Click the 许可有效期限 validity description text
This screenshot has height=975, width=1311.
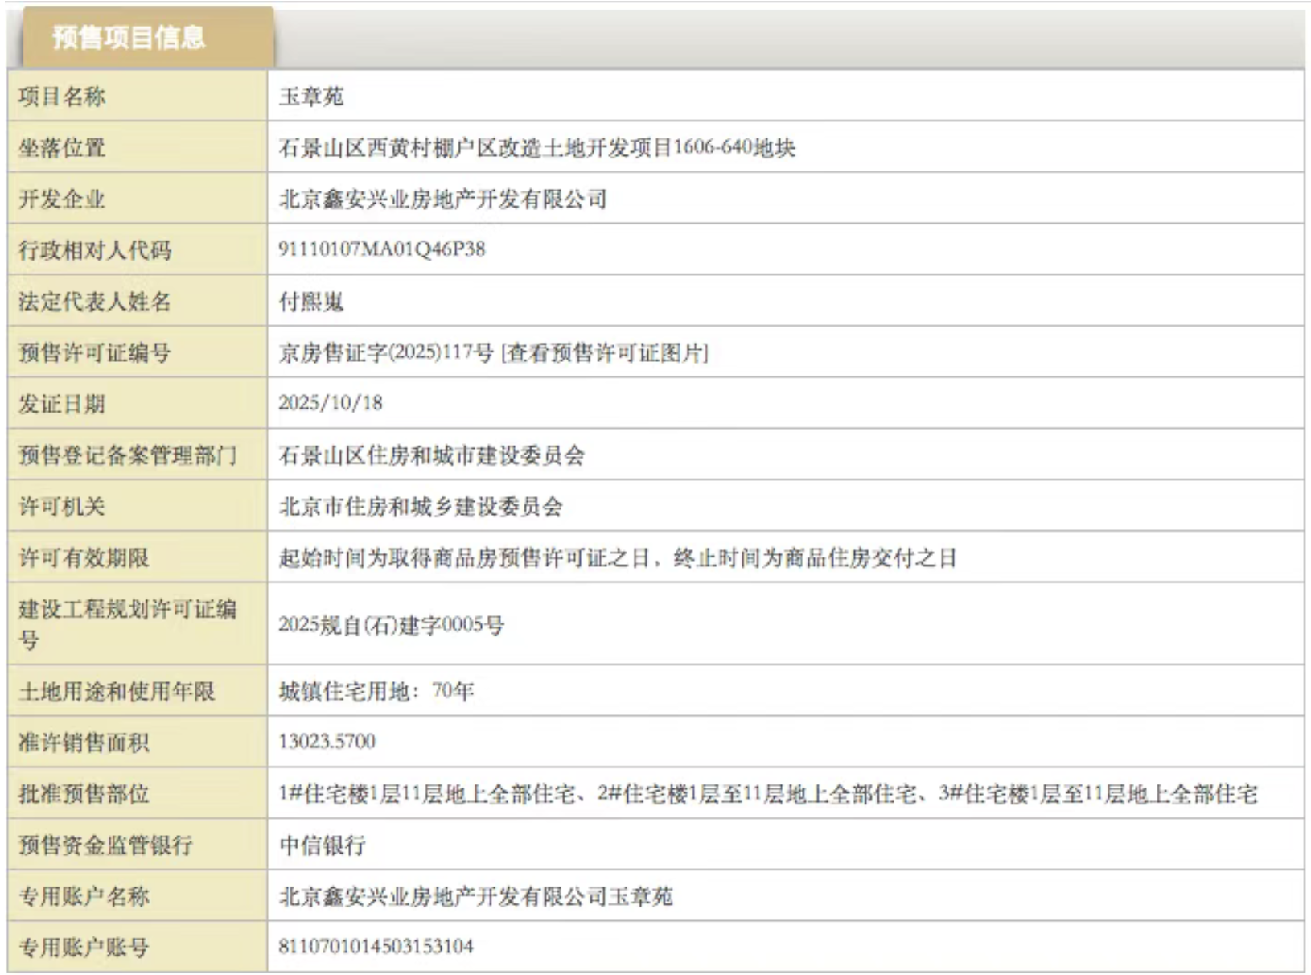(x=617, y=557)
